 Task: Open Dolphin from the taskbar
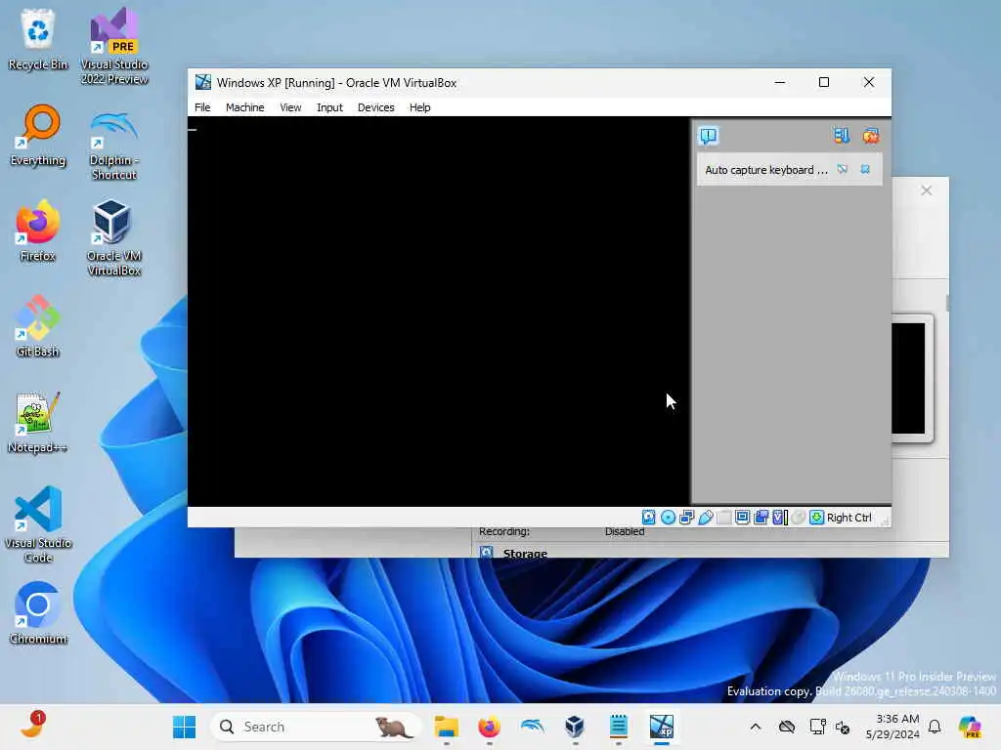[532, 727]
